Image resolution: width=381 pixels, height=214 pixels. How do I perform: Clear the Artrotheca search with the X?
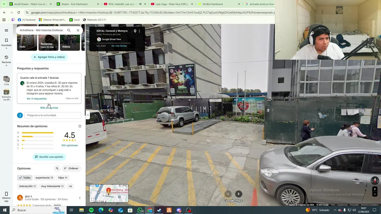[x=78, y=30]
